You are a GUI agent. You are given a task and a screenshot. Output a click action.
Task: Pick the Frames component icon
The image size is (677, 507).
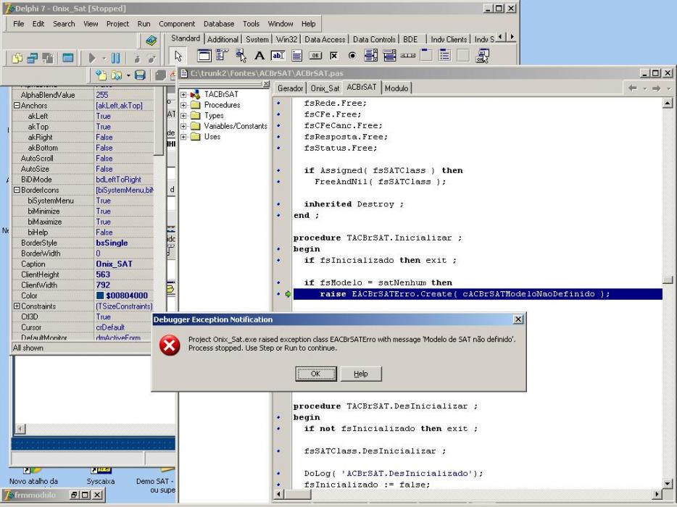pos(204,56)
